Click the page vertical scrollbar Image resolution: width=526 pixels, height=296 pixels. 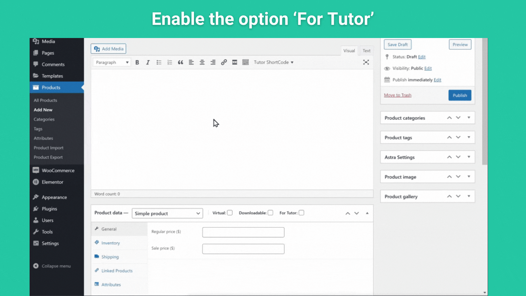pos(485,102)
